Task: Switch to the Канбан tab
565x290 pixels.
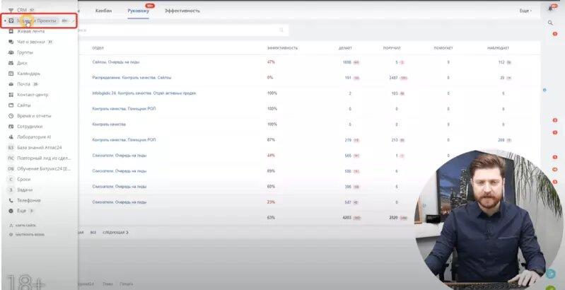Action: (103, 11)
